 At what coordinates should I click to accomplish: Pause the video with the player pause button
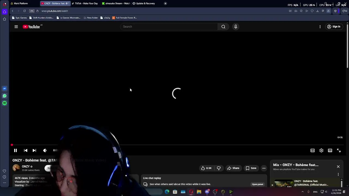(16, 150)
